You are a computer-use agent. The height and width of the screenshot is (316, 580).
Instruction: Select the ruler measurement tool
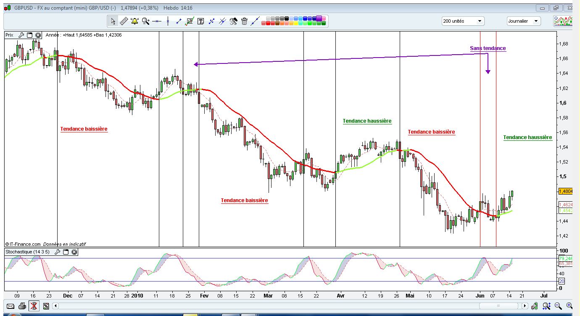(x=124, y=21)
